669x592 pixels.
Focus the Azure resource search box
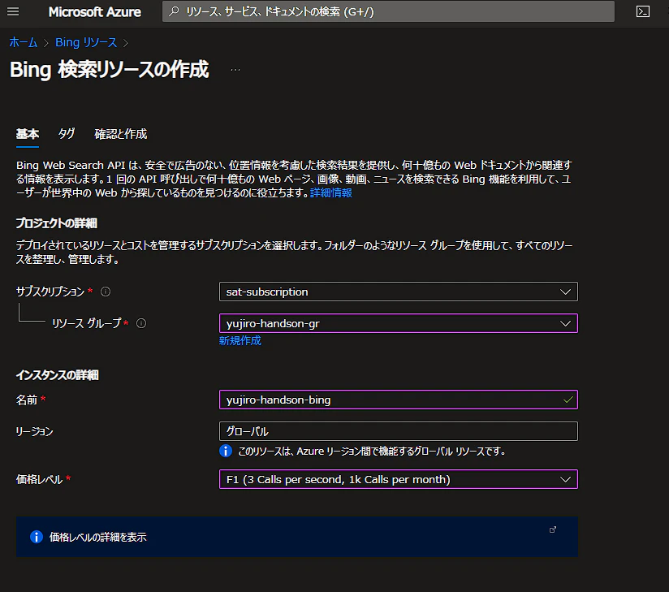[388, 11]
